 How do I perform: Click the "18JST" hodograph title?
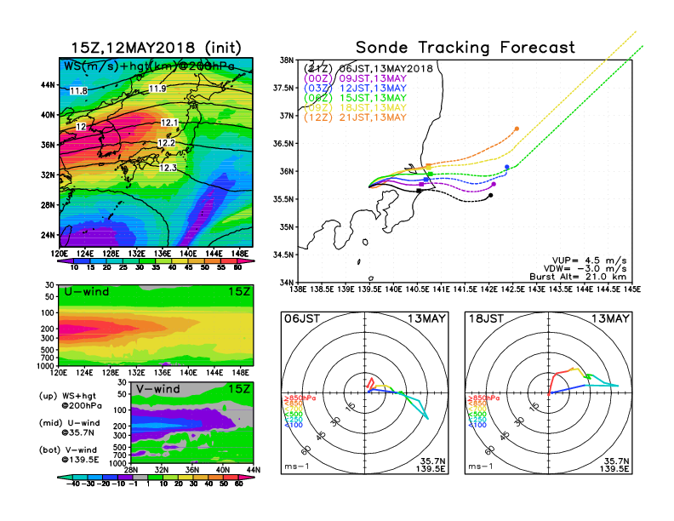(486, 319)
